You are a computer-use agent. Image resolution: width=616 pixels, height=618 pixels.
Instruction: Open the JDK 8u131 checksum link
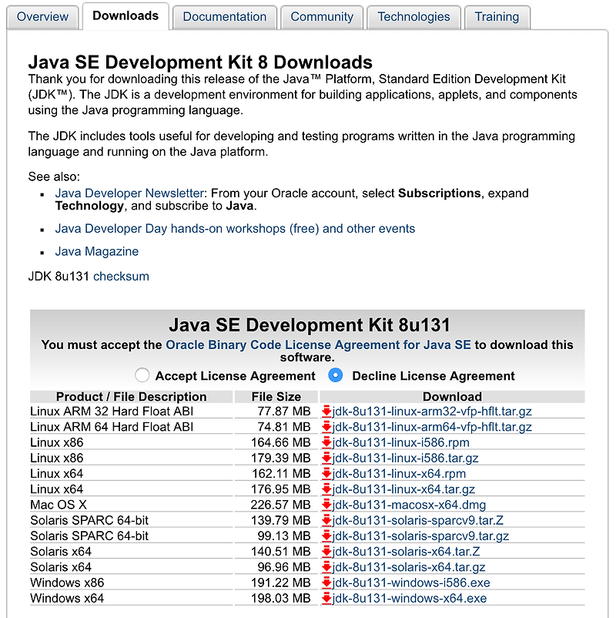pyautogui.click(x=122, y=277)
